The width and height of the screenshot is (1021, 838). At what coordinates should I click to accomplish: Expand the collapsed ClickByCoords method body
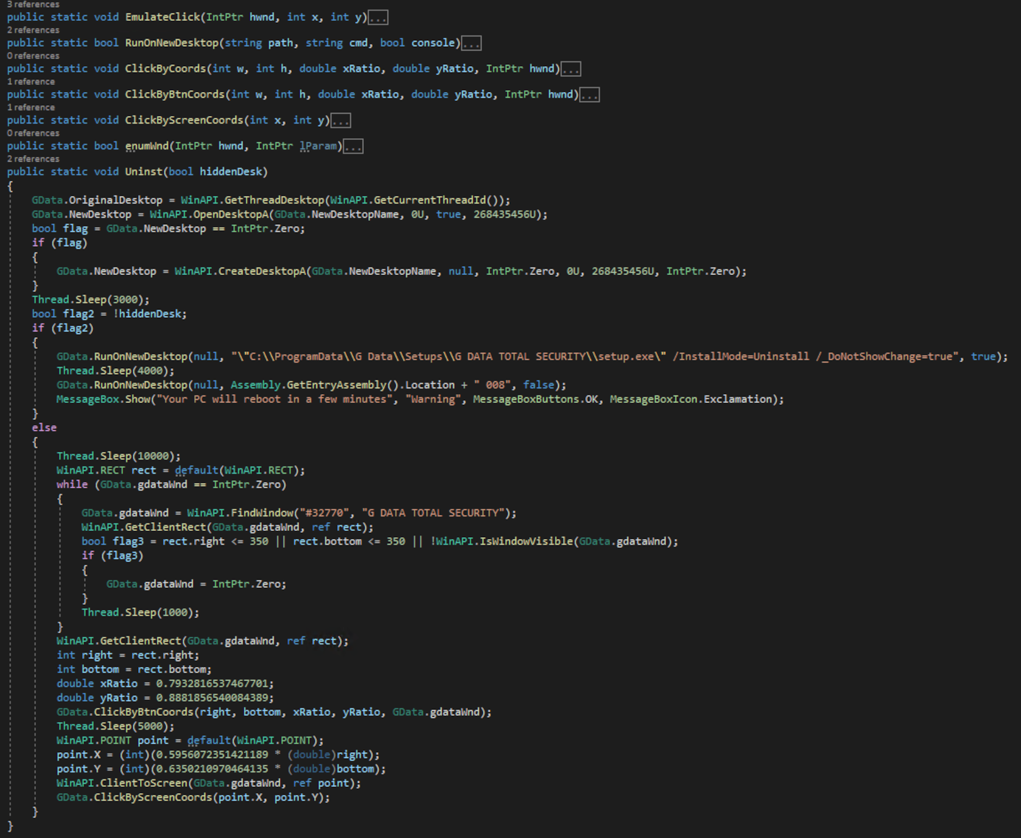pyautogui.click(x=571, y=70)
